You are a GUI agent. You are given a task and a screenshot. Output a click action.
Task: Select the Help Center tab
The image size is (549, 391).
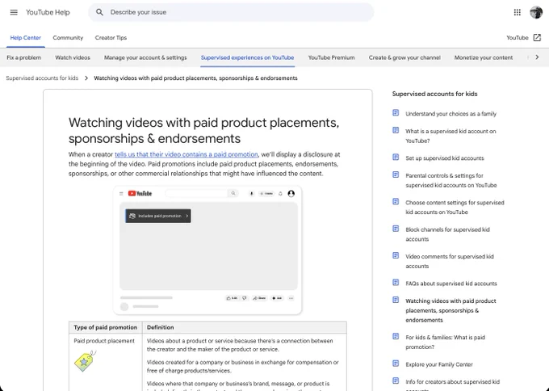(26, 37)
